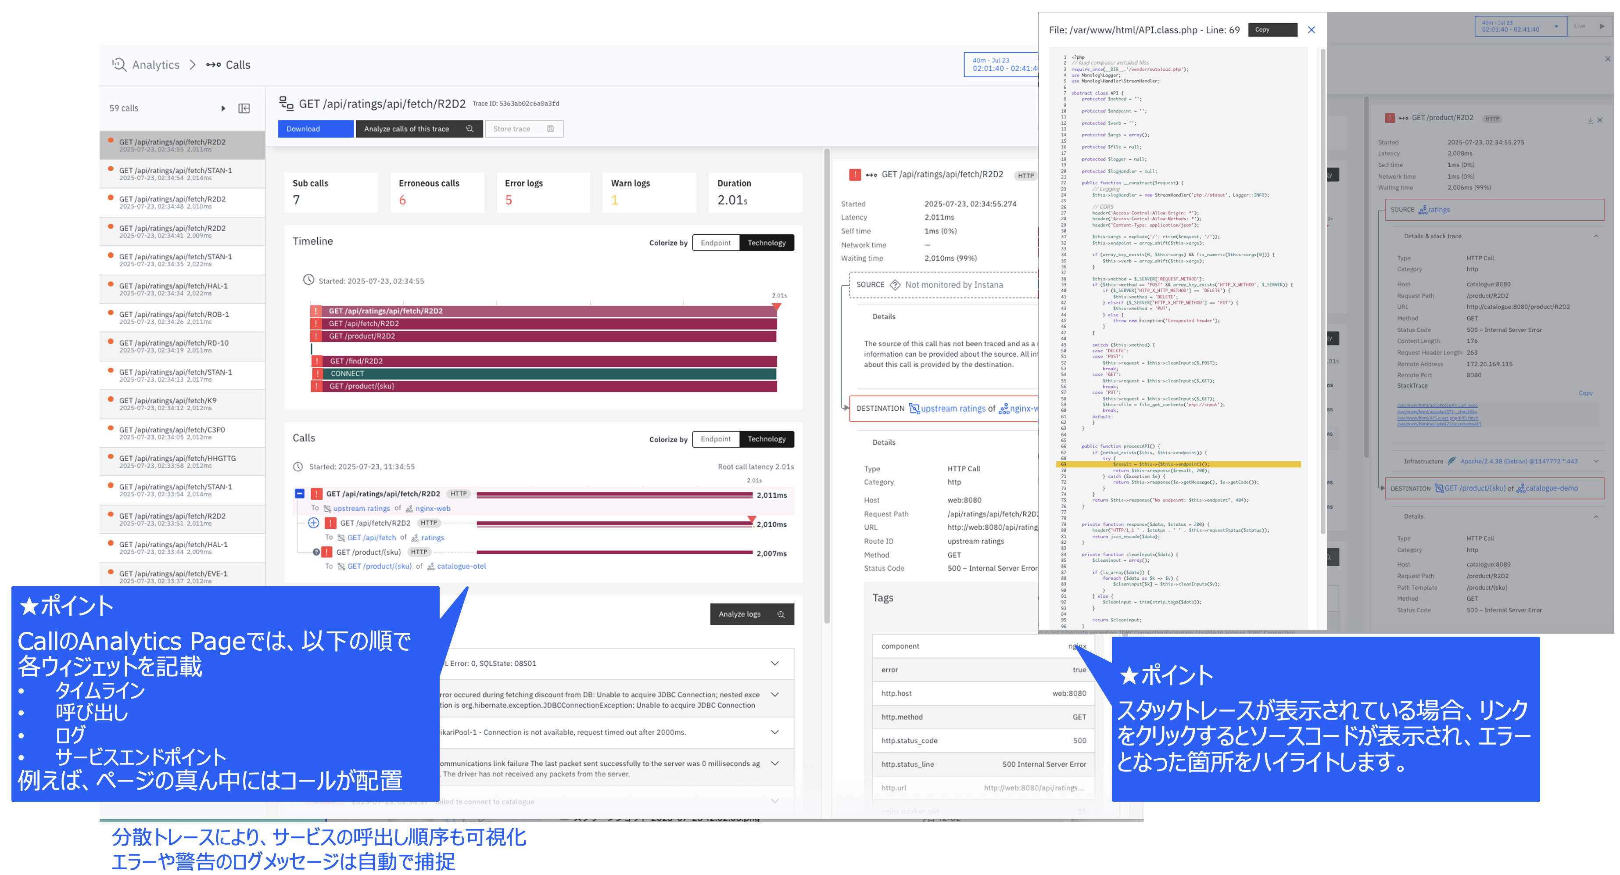Image resolution: width=1620 pixels, height=875 pixels.
Task: Click the question mark icon beside GET /product/{sku}
Action: [x=316, y=552]
